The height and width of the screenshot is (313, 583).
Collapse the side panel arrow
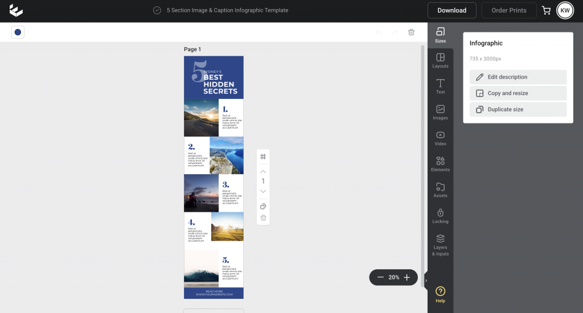426,280
